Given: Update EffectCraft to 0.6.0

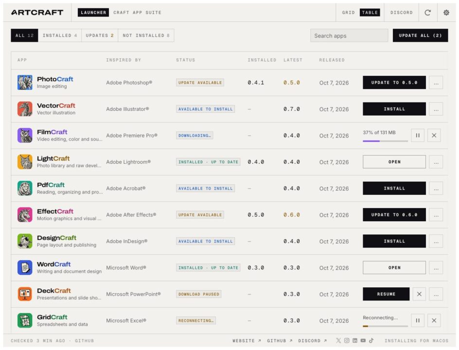Looking at the screenshot, I should click(394, 215).
